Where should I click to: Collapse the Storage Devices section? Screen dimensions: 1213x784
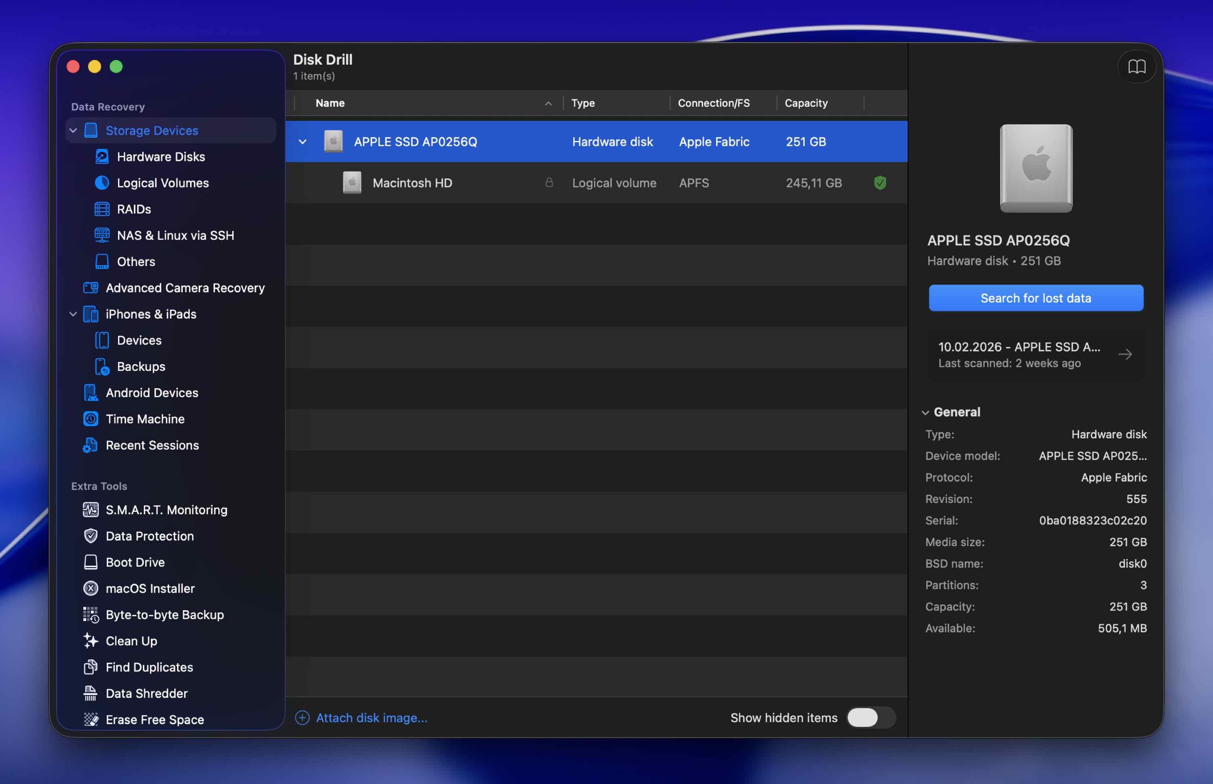[73, 131]
